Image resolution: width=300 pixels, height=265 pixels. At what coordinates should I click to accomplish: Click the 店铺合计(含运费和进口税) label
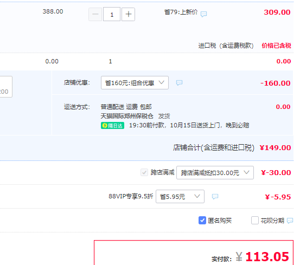tap(214, 148)
